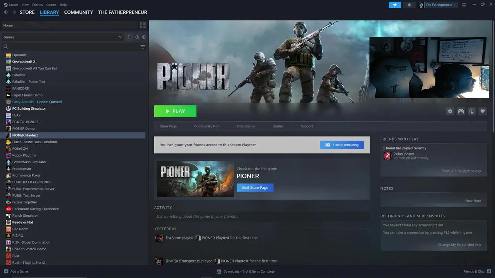Image resolution: width=495 pixels, height=278 pixels.
Task: Click the PC Building Simulator game icon
Action: 9,108
